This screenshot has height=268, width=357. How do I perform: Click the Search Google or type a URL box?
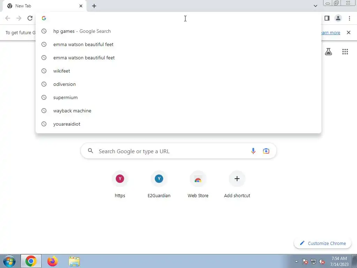(x=178, y=151)
